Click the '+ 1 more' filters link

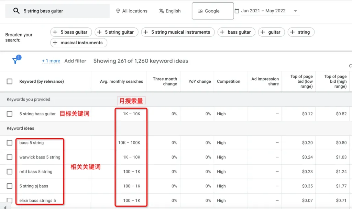point(51,61)
